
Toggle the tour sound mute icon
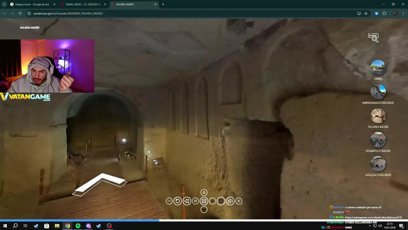coord(230,201)
